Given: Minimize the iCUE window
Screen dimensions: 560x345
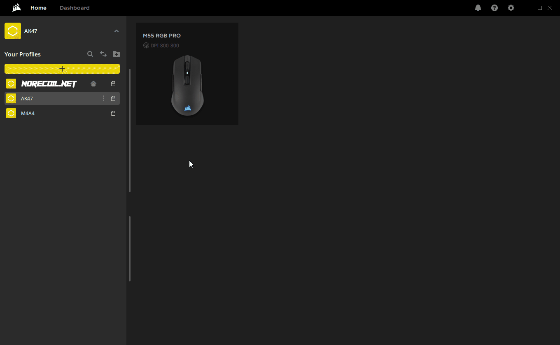Looking at the screenshot, I should (530, 8).
